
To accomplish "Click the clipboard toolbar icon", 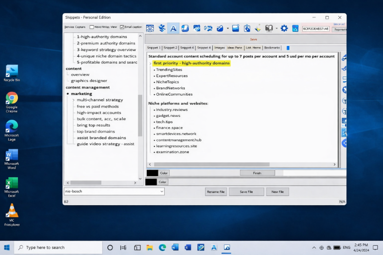I will tap(247, 28).
